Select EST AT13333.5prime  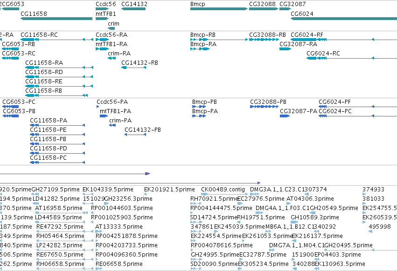(119, 227)
